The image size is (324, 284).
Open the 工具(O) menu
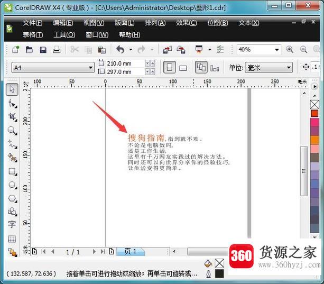(x=64, y=35)
